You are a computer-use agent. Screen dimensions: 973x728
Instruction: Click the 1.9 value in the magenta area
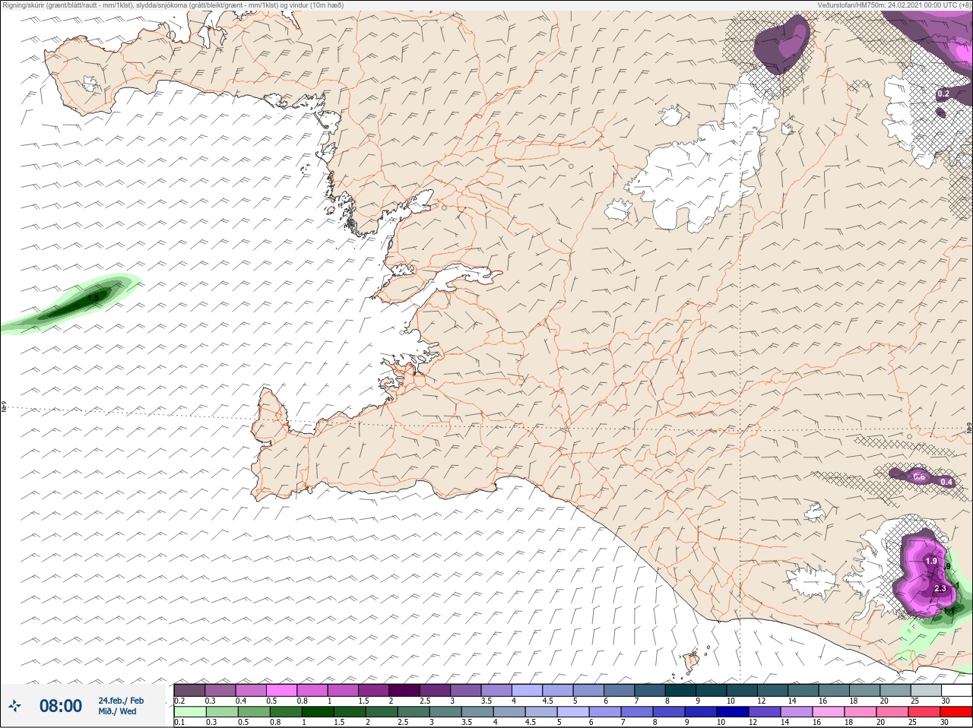click(x=931, y=561)
